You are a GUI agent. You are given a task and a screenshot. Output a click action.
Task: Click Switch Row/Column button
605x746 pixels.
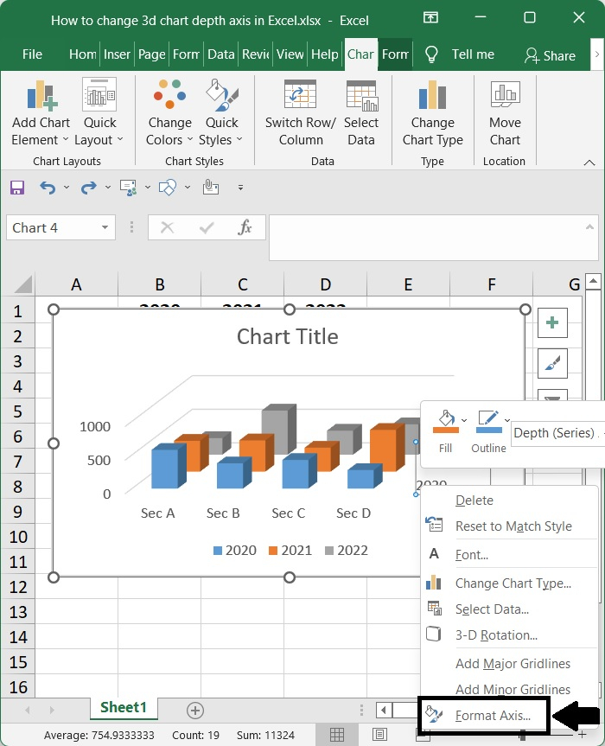(300, 113)
